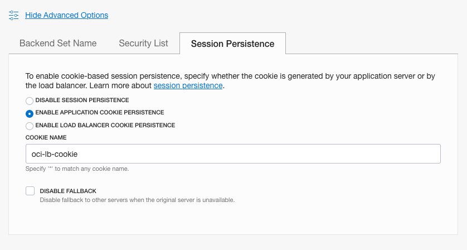Click the 'DISABLE FALLBACK' label text
The image size is (467, 250).
click(64, 191)
